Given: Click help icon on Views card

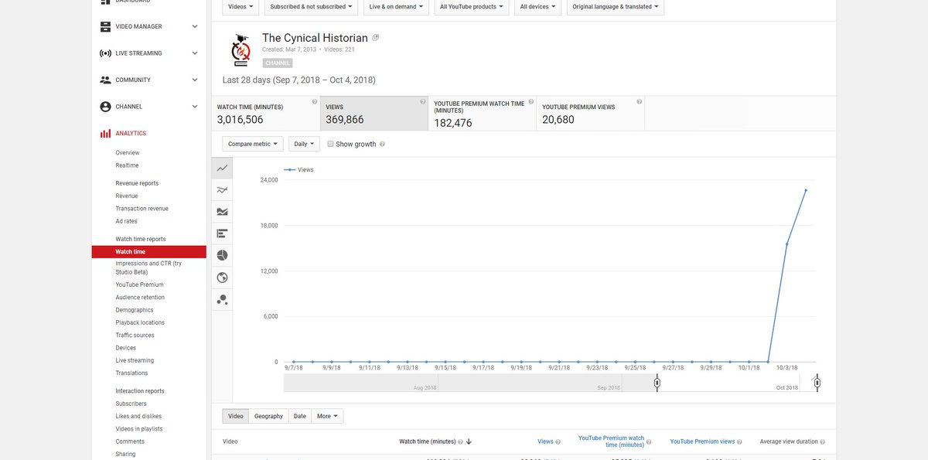Looking at the screenshot, I should [422, 101].
